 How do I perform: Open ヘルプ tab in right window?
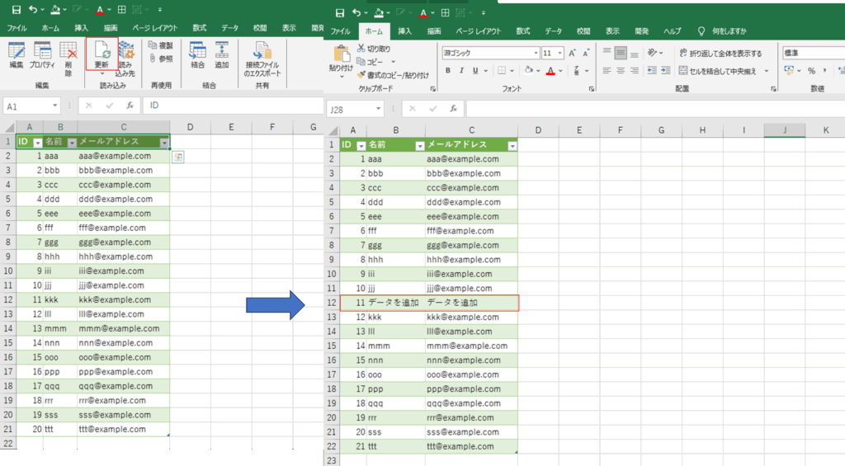click(x=672, y=31)
